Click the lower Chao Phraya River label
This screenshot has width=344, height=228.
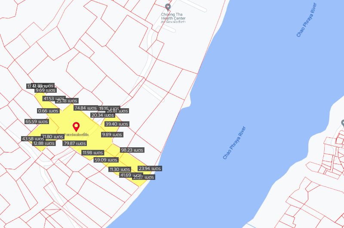pyautogui.click(x=234, y=143)
